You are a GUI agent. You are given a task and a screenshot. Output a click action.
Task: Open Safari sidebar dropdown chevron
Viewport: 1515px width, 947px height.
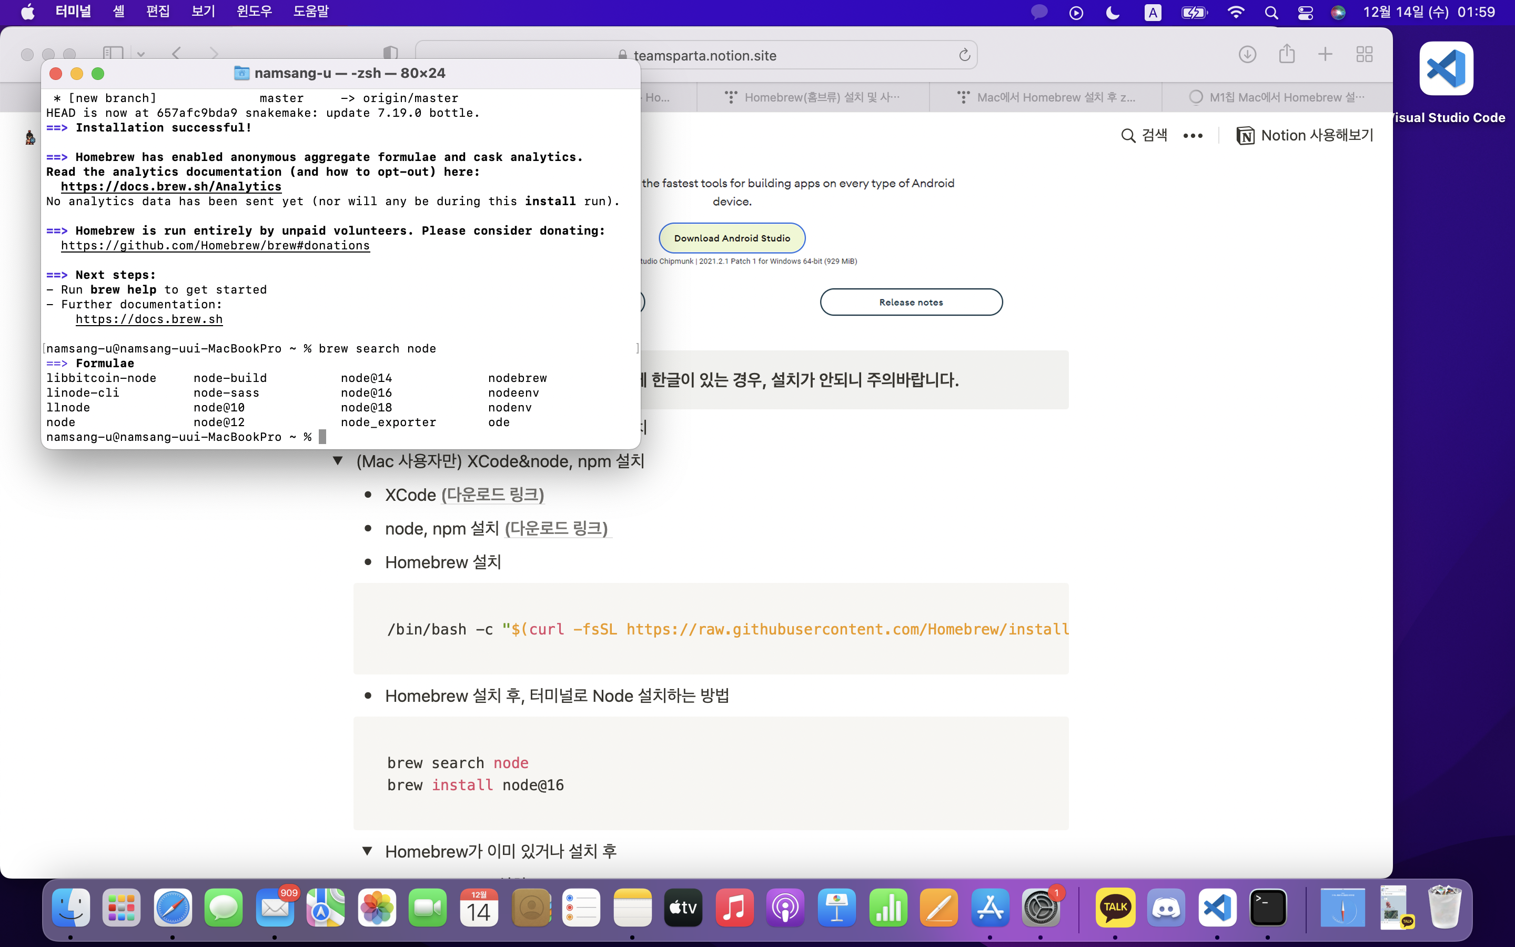click(141, 55)
